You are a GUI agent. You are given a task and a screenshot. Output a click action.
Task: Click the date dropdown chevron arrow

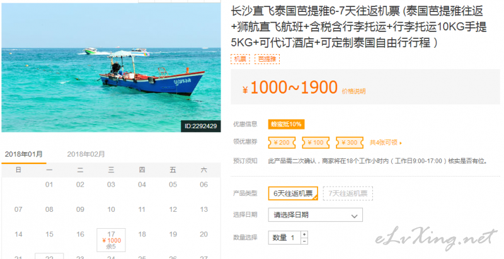(x=354, y=216)
